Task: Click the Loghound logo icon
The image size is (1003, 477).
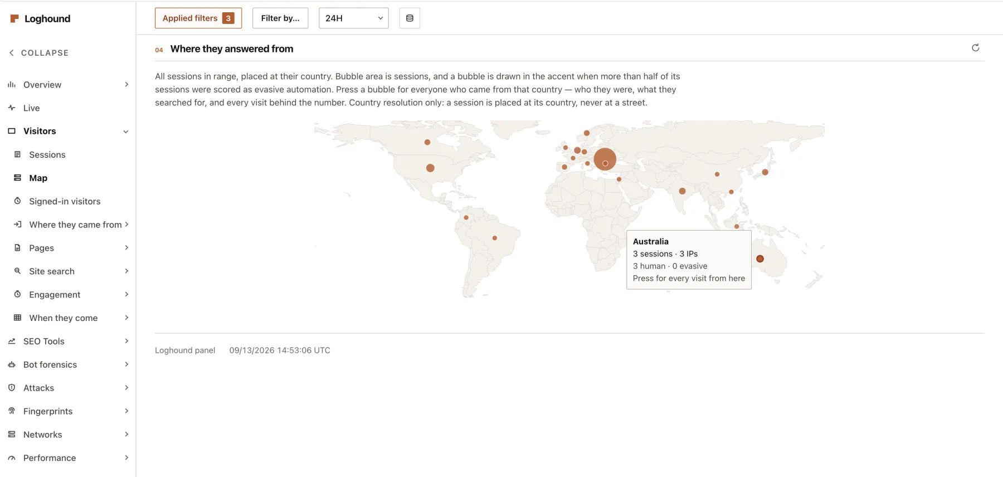Action: pos(14,18)
